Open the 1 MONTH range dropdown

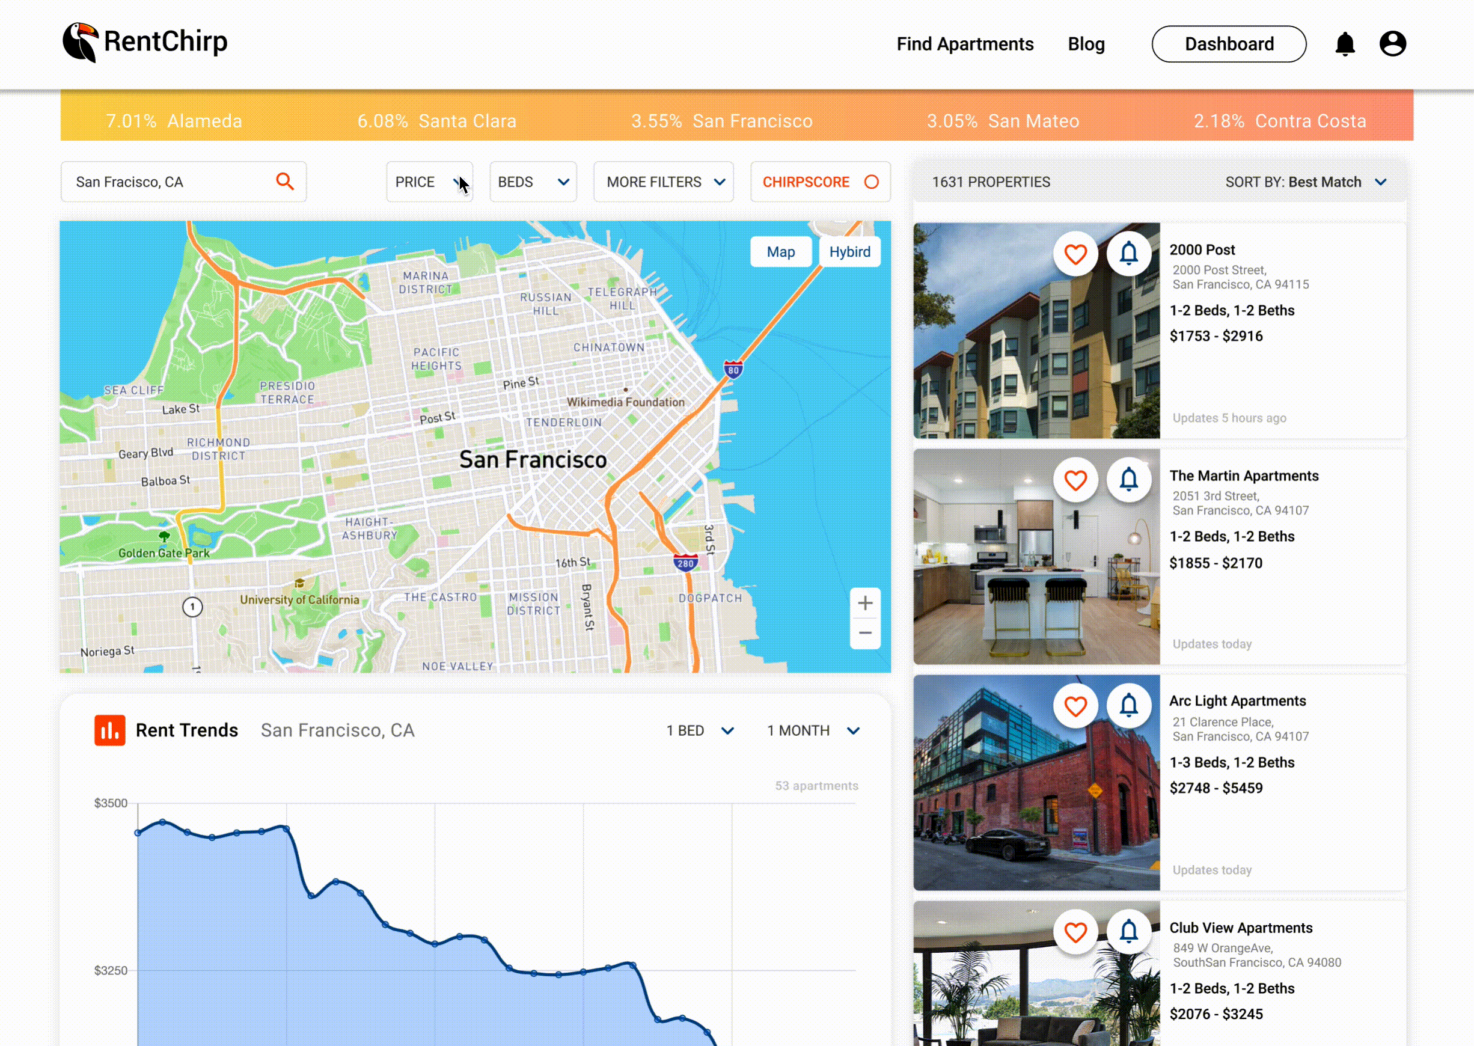pos(813,730)
